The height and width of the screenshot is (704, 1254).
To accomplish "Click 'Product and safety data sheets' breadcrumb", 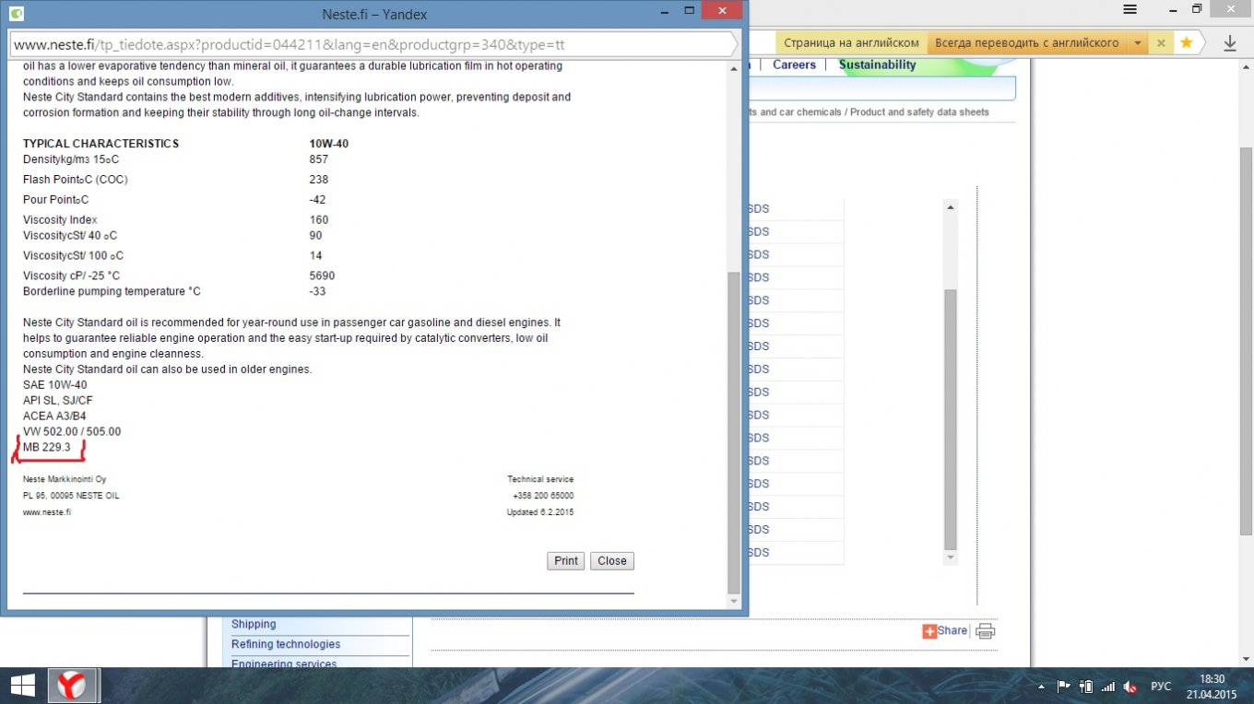I will tap(919, 112).
